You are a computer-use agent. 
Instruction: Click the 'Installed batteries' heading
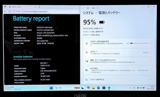[x=23, y=57]
